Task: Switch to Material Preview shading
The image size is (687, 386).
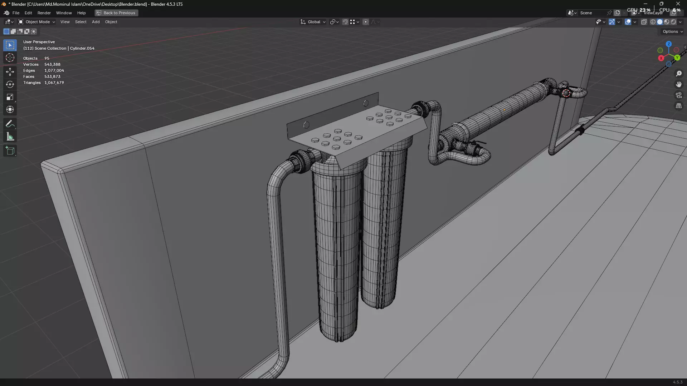Action: pos(667,22)
